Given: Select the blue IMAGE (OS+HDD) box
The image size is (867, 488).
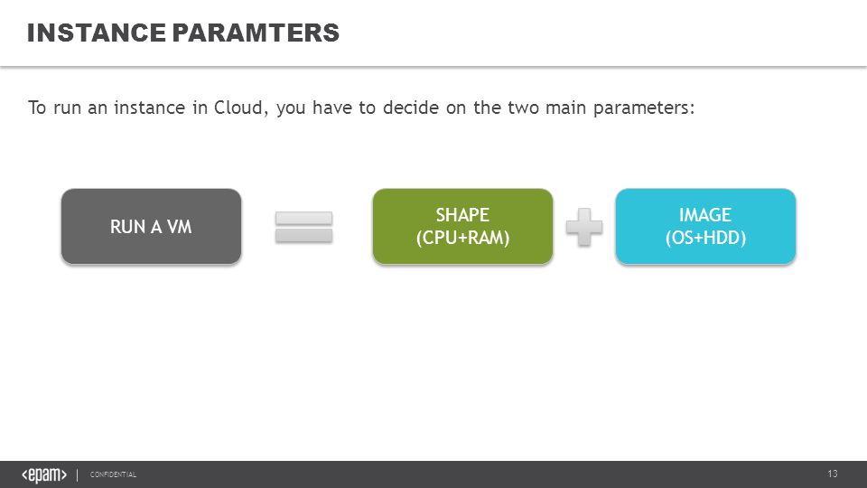Looking at the screenshot, I should [x=705, y=226].
